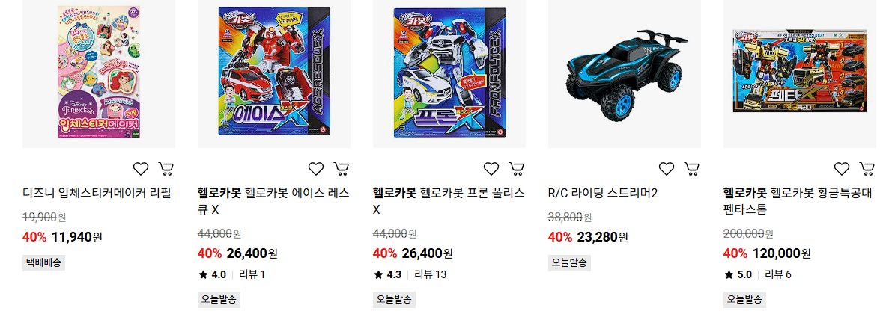The height and width of the screenshot is (329, 880).
Task: Open the blue RC car product image
Action: tap(624, 73)
